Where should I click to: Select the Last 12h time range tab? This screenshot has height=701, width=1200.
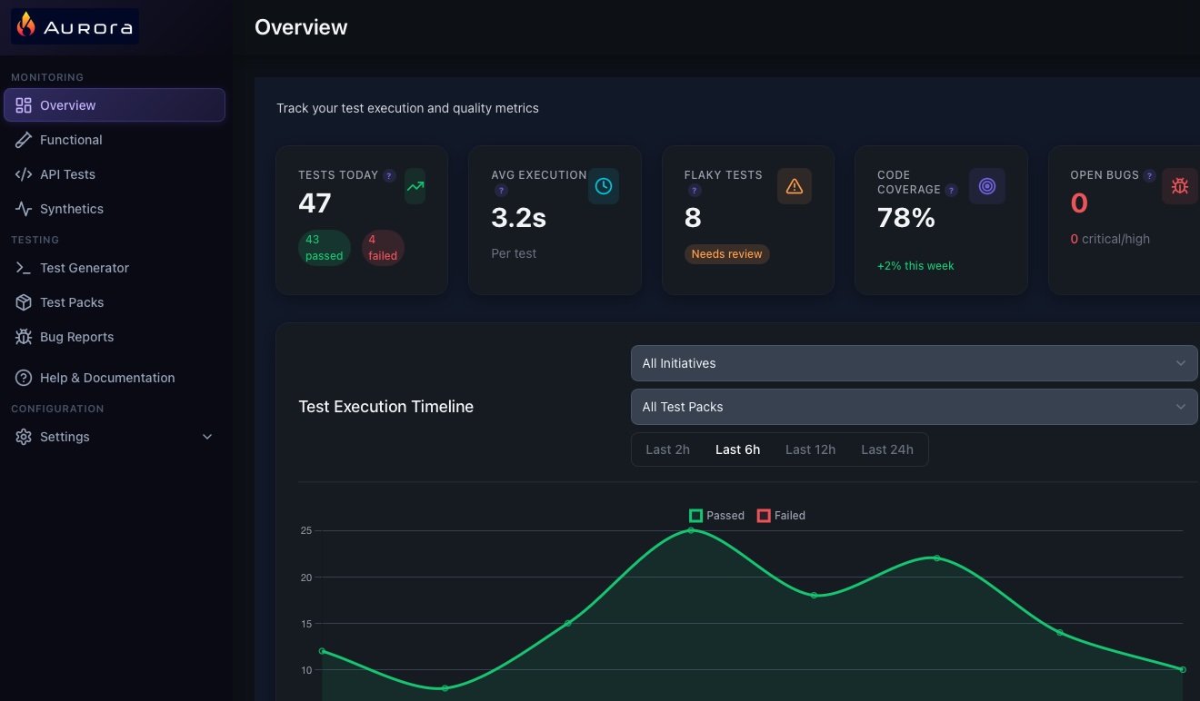811,449
